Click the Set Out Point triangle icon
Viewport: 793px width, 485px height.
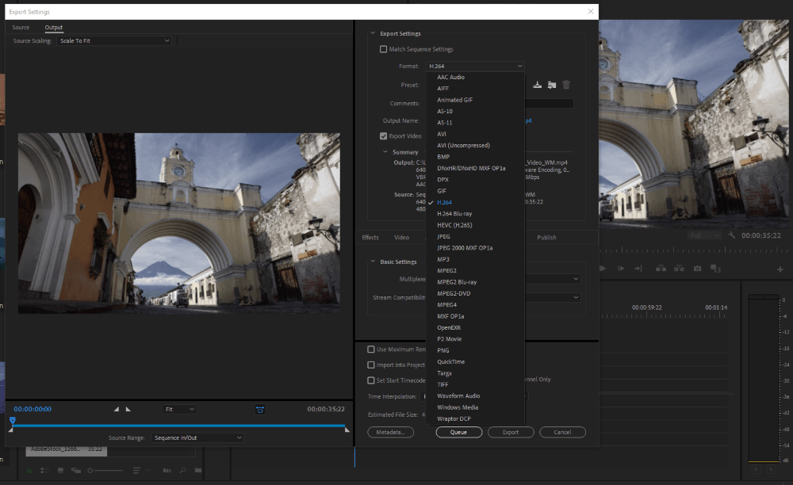[x=128, y=409]
